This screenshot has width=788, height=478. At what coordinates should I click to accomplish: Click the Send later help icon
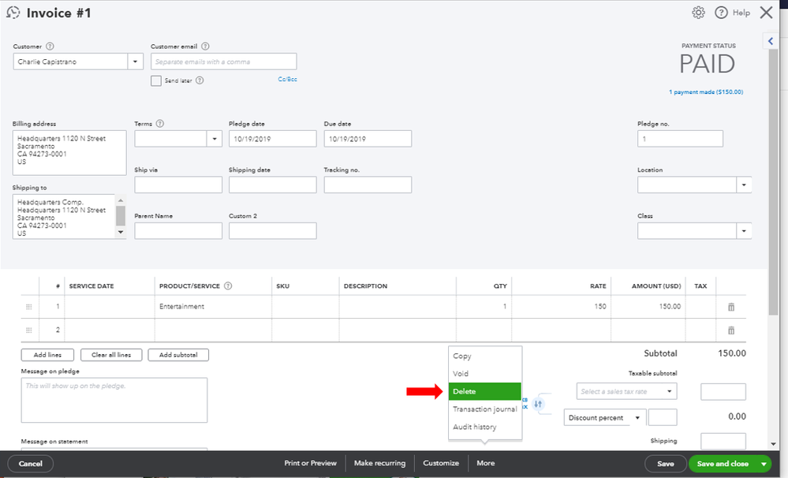tap(200, 80)
